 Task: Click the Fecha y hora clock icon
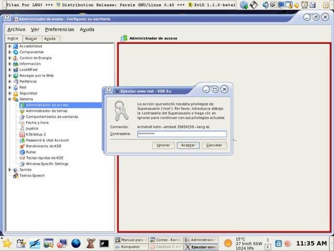22,123
